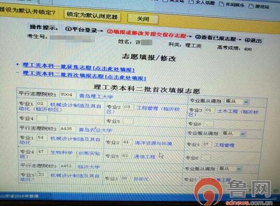Click 通信工程 major text
This screenshot has width=280, height=206.
[145, 157]
